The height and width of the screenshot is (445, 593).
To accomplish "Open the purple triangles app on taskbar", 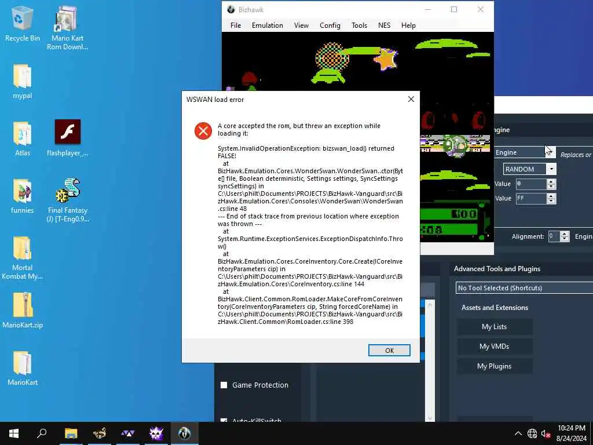I will point(128,433).
